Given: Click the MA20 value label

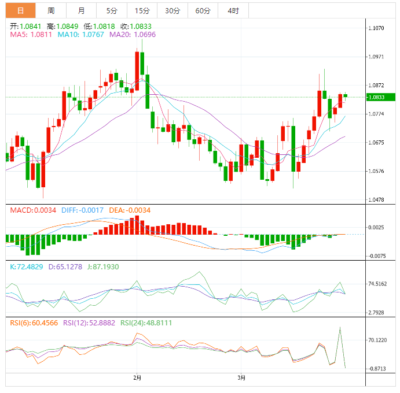Looking at the screenshot, I should tap(133, 35).
